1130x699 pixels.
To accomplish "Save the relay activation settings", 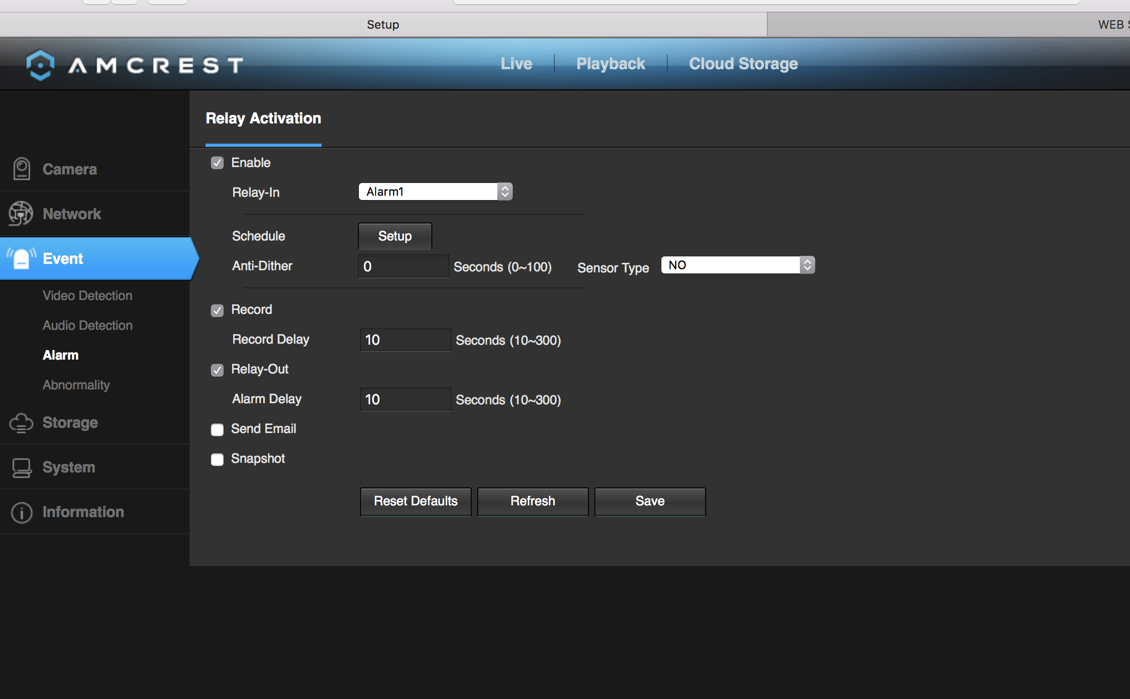I will [x=650, y=501].
